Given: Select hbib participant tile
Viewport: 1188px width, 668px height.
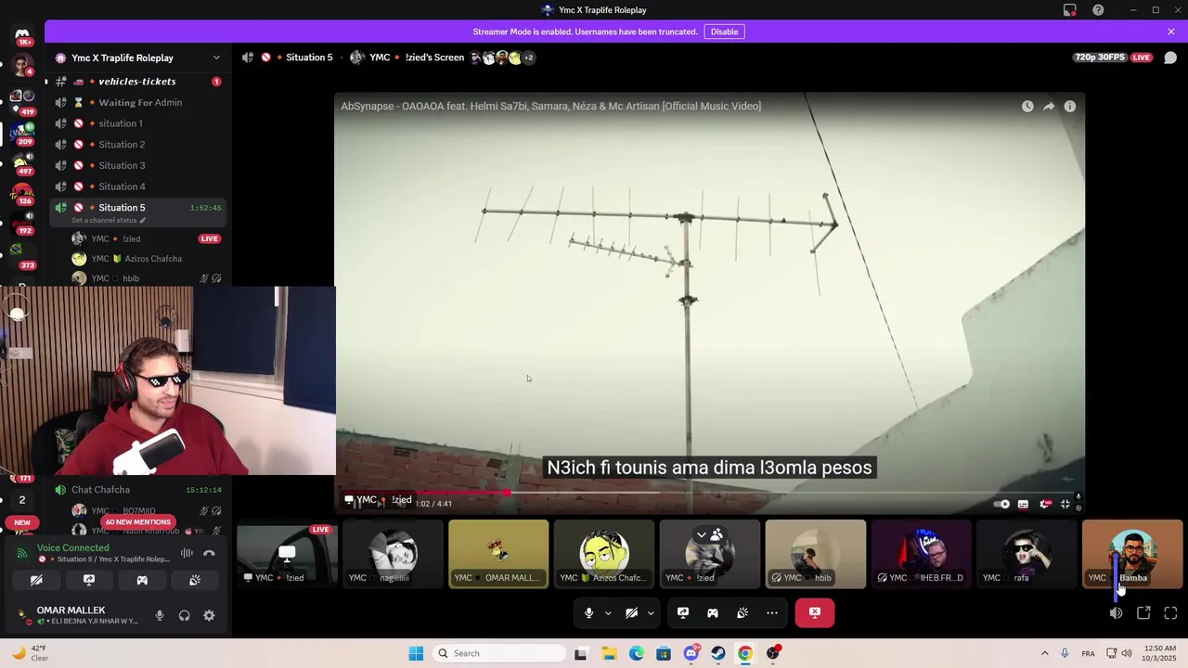Looking at the screenshot, I should pos(816,554).
